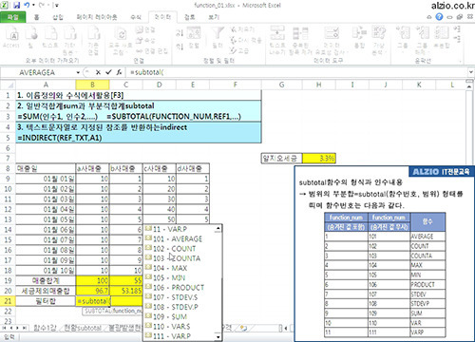Click the Save icon in quick access toolbar
Image resolution: width=475 pixels, height=342 pixels.
point(16,5)
